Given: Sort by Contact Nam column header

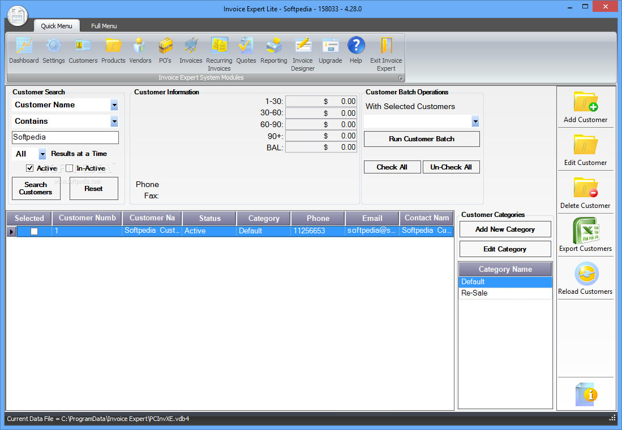Looking at the screenshot, I should point(426,218).
